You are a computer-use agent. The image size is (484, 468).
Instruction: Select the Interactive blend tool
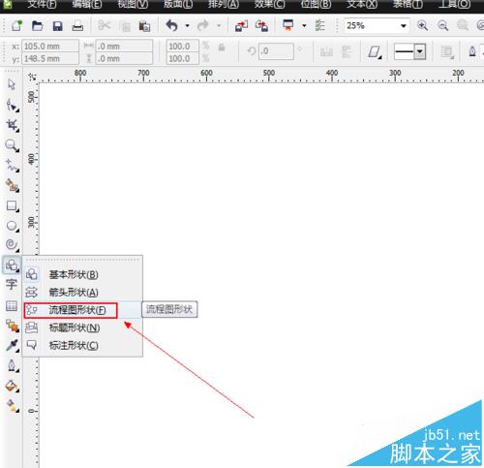click(x=13, y=326)
